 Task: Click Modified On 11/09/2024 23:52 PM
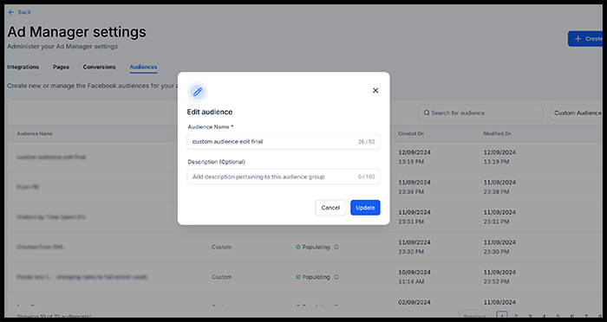click(x=499, y=277)
